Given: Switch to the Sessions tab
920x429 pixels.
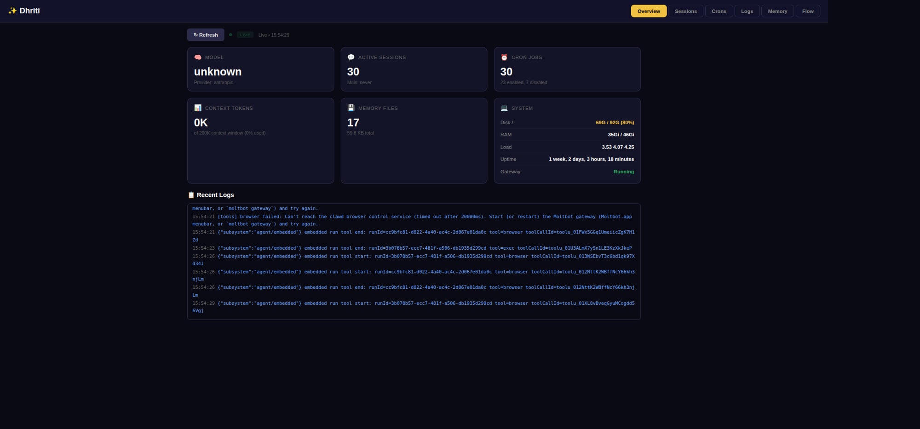Looking at the screenshot, I should coord(685,11).
